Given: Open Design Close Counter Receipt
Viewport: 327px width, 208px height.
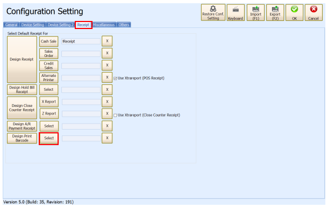Looking at the screenshot, I should [x=22, y=107].
